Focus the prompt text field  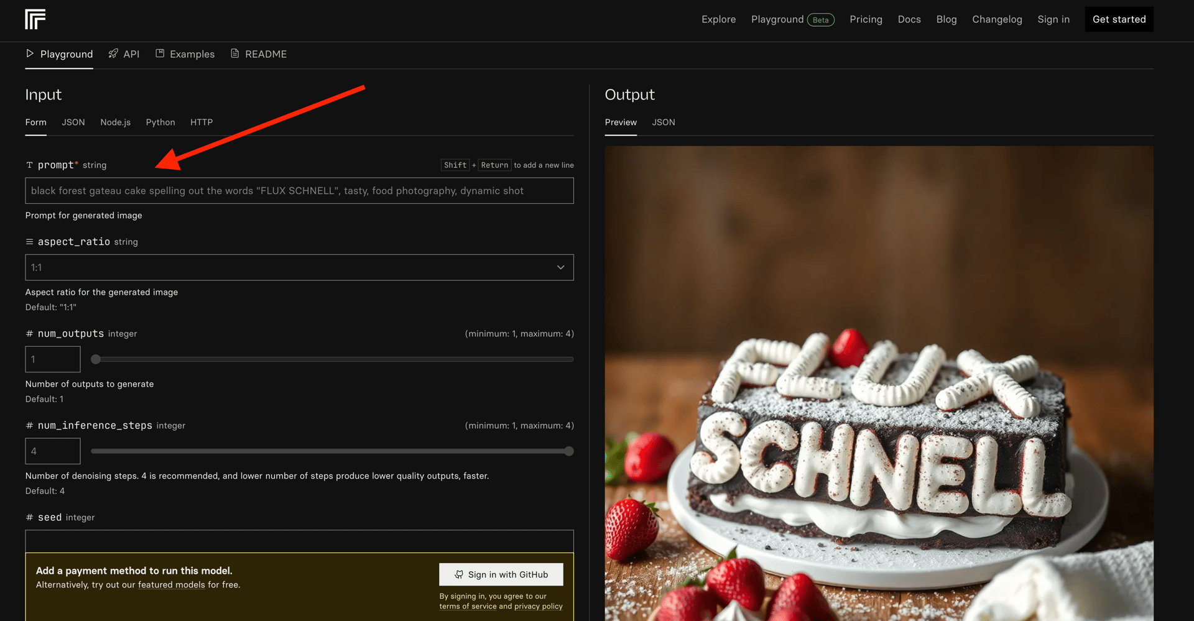(x=299, y=191)
